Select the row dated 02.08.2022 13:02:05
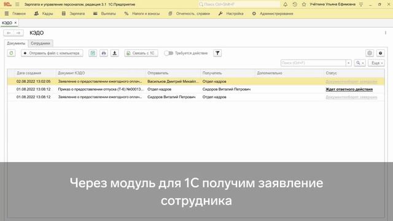393x221 pixels. point(196,82)
